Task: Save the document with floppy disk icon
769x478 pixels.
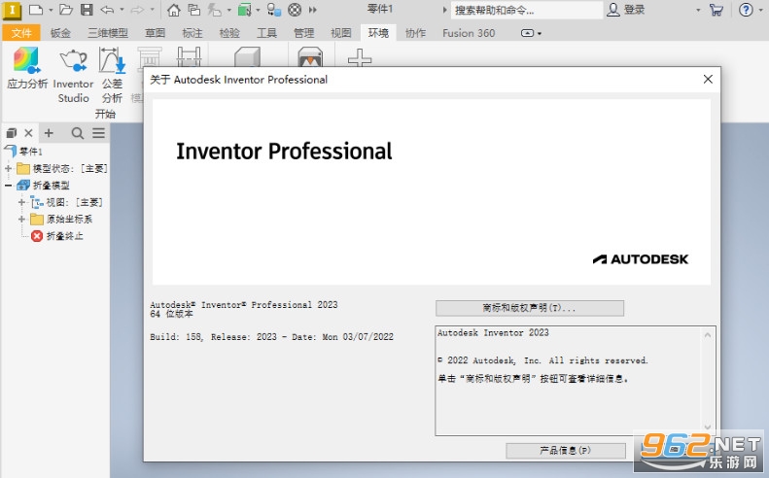Action: point(87,10)
